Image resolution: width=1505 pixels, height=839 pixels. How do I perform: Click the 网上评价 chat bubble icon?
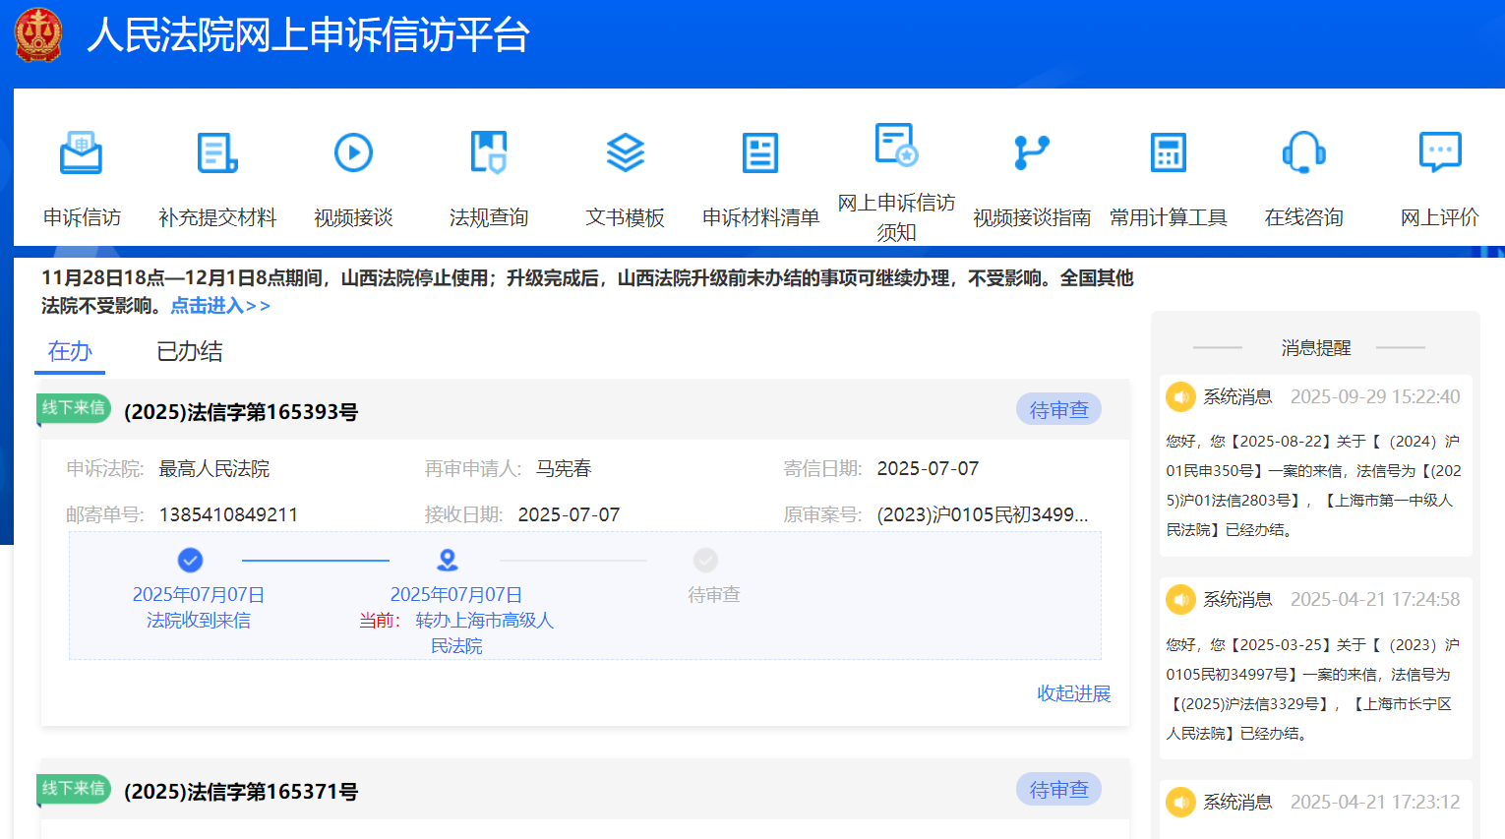1439,153
